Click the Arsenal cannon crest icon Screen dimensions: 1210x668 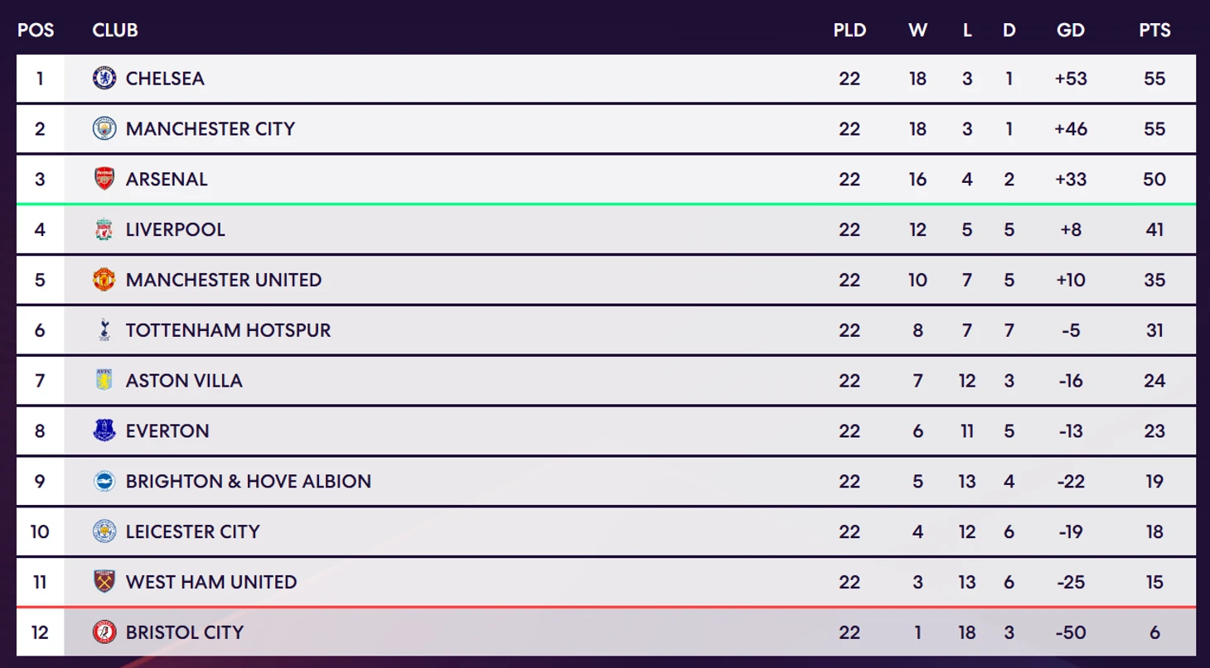[104, 180]
